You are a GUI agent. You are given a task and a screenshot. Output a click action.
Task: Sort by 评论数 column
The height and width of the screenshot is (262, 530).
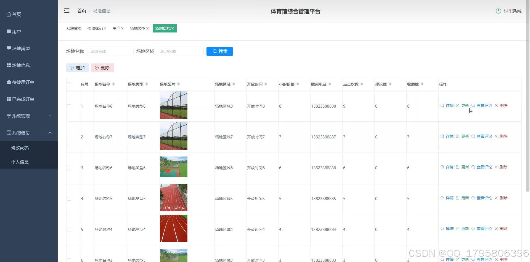[390, 84]
